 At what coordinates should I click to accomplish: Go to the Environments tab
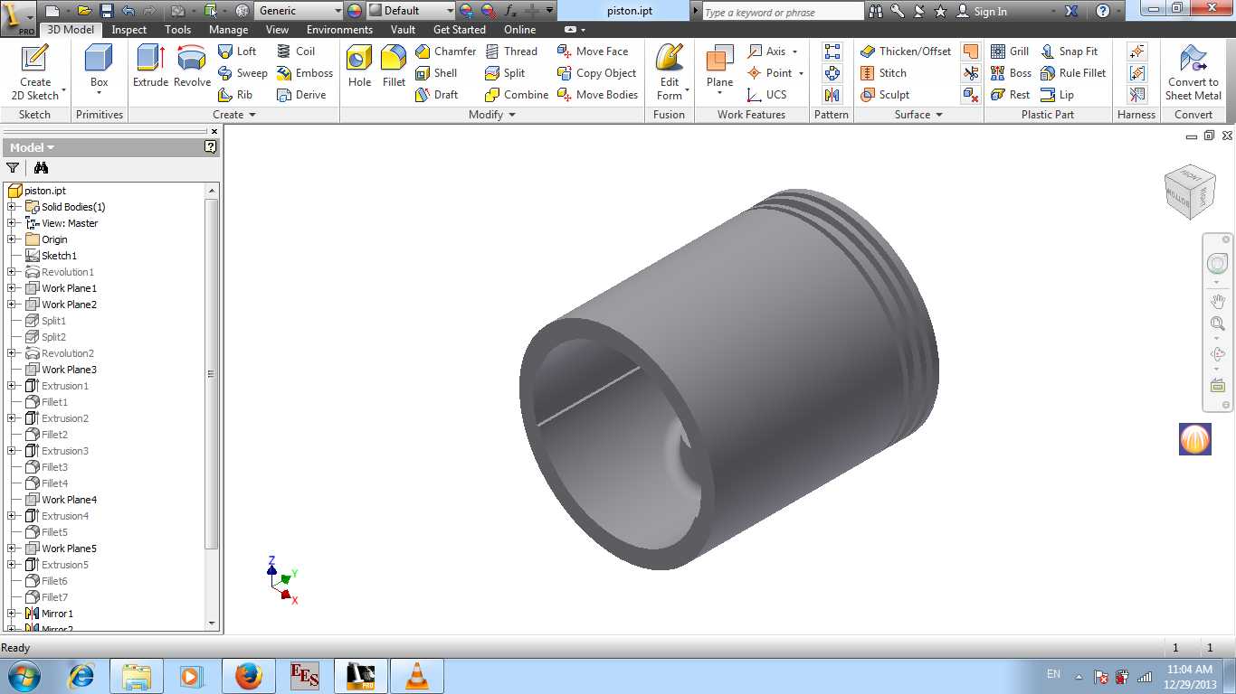tap(339, 30)
